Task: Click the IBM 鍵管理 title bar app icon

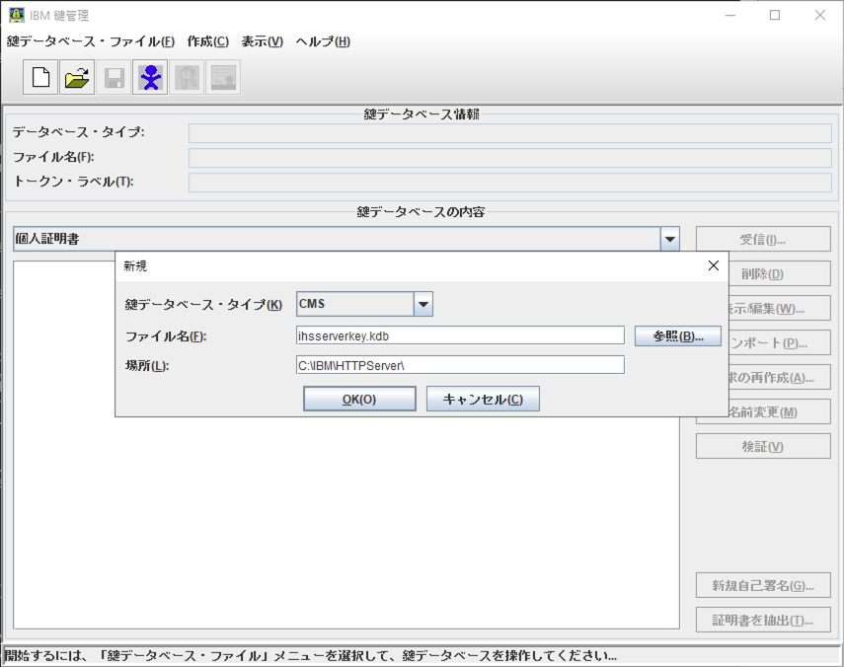Action: (17, 15)
